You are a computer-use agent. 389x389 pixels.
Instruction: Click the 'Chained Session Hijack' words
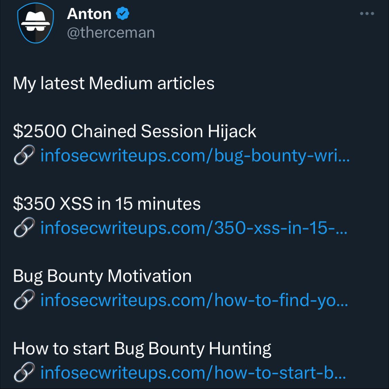[x=164, y=132]
